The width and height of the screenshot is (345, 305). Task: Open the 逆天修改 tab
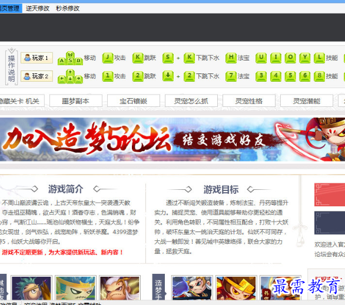point(38,8)
